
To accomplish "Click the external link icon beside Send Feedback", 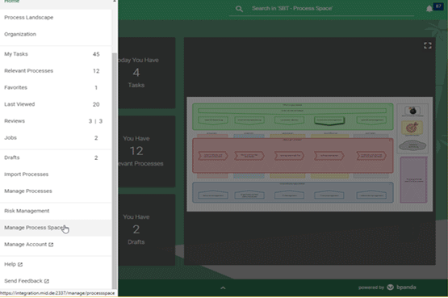I will pyautogui.click(x=47, y=281).
